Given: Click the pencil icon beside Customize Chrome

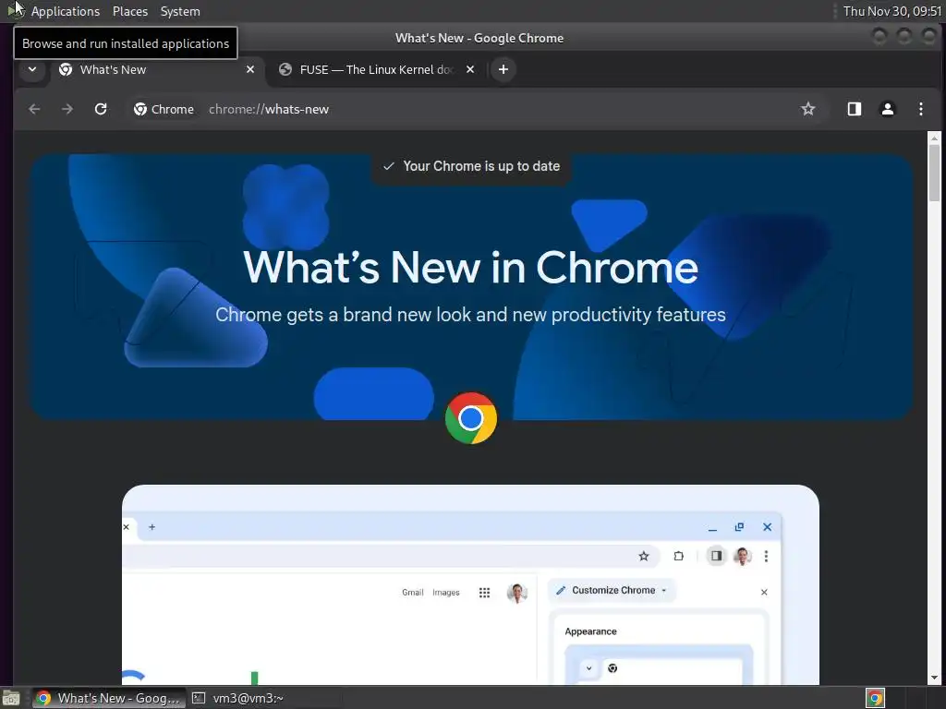Looking at the screenshot, I should pyautogui.click(x=561, y=590).
